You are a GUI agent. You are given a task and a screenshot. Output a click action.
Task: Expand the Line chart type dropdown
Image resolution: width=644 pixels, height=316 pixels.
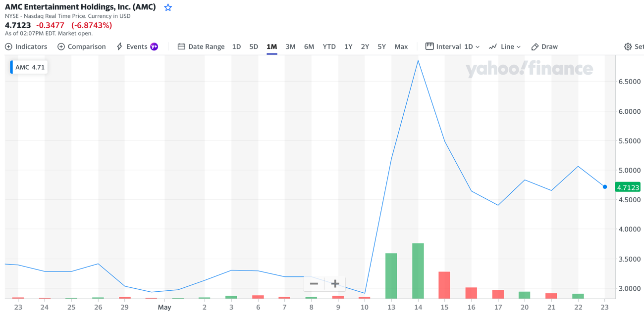(505, 46)
